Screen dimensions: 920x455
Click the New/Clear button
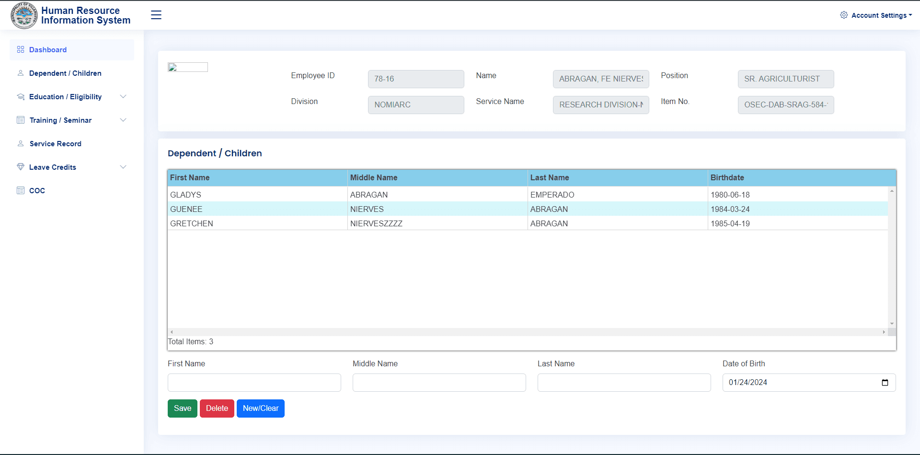point(261,408)
